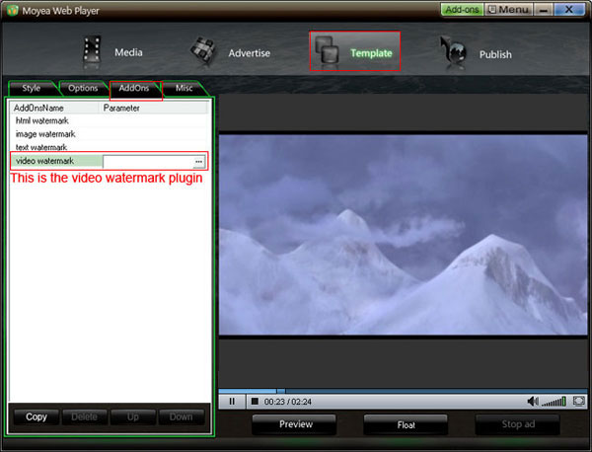Click the AddOnsName column header

tap(54, 108)
